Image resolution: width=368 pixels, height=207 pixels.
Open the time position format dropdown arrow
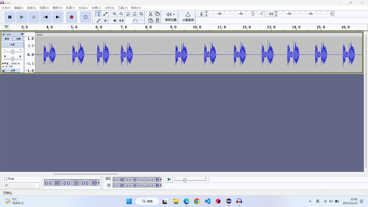99,183
